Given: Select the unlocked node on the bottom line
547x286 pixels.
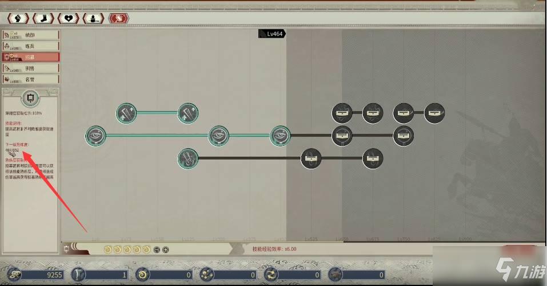Looking at the screenshot, I should click(188, 158).
